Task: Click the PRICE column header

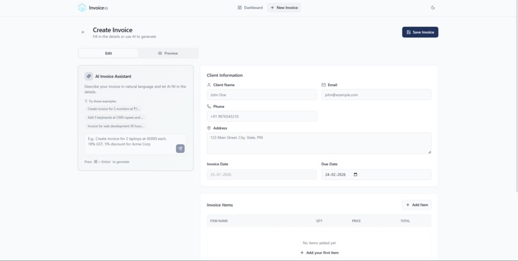Action: (356, 221)
